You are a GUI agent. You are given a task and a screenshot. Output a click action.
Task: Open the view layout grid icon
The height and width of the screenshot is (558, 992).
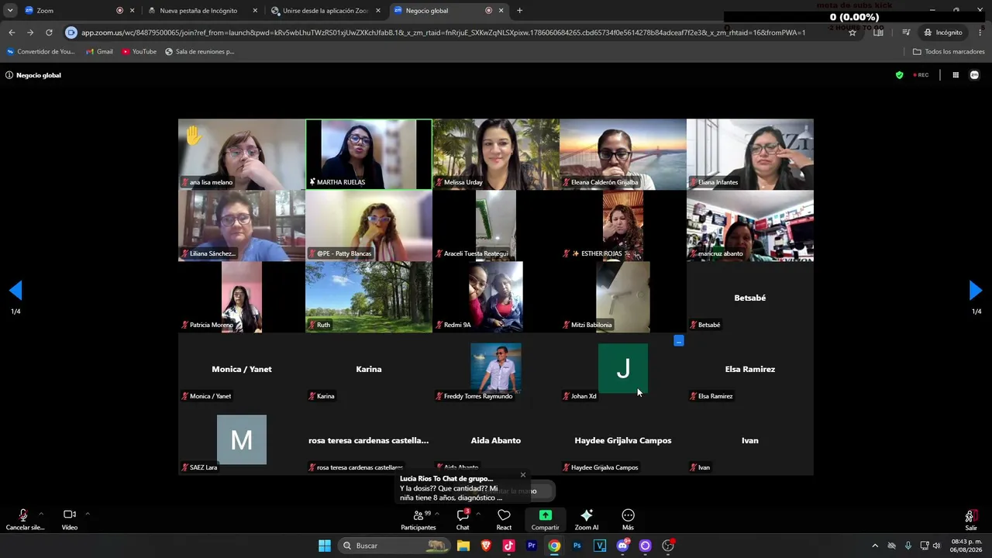pyautogui.click(x=956, y=75)
